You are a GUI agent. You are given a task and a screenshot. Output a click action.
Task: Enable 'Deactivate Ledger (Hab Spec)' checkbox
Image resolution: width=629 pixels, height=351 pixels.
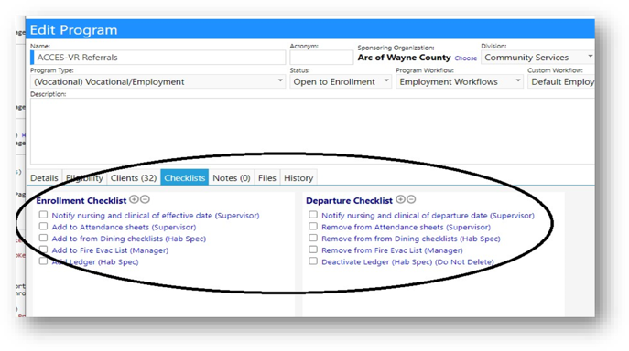(313, 261)
